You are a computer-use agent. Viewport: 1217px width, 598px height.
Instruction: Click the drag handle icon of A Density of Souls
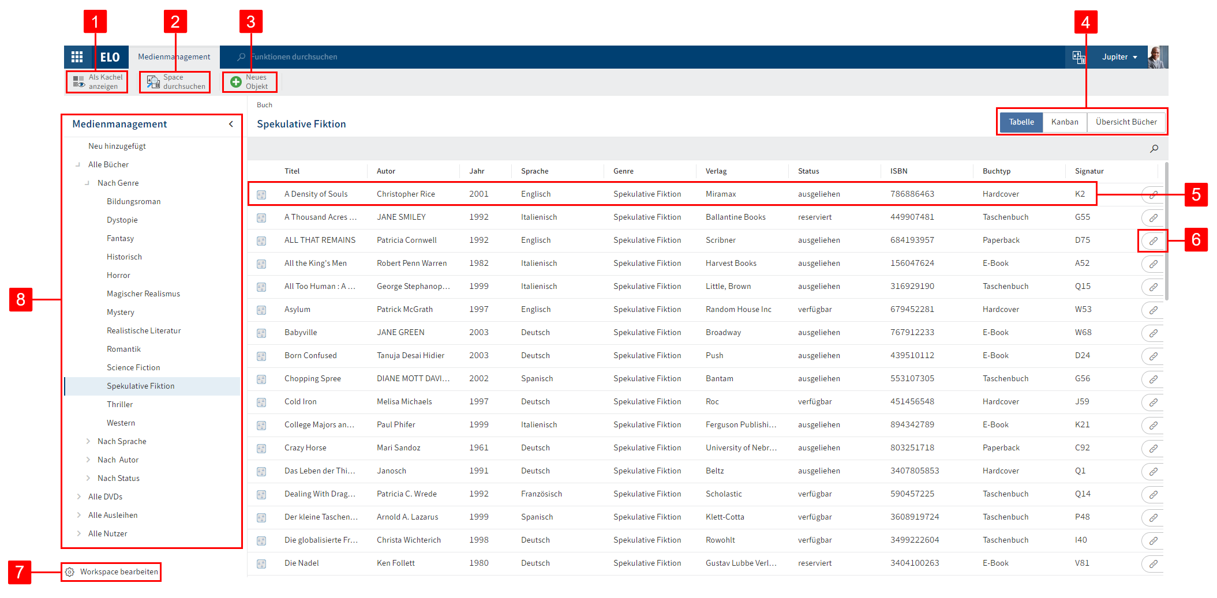[261, 194]
